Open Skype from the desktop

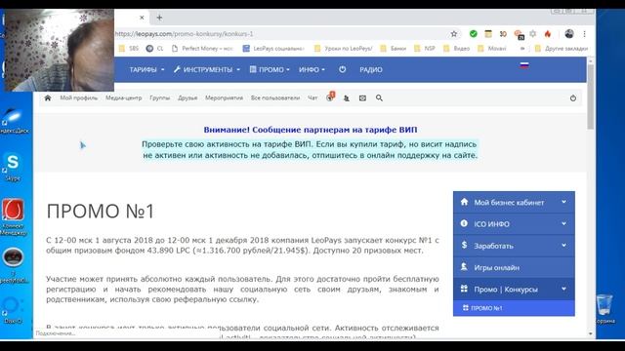click(13, 167)
